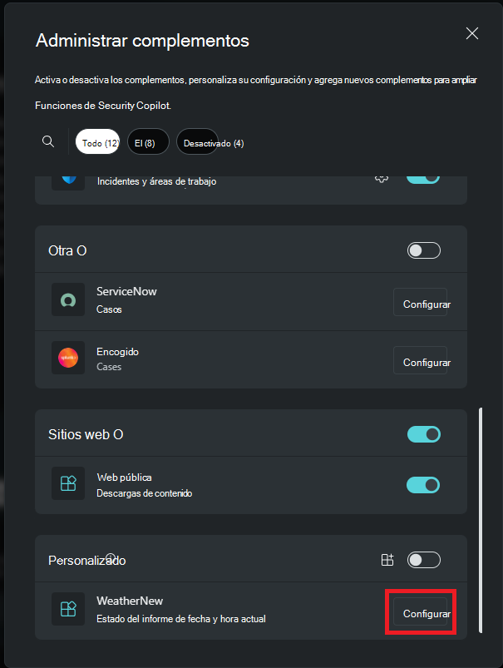This screenshot has height=668, width=503.
Task: Select the Encogido plugin logo
Action: coord(67,359)
